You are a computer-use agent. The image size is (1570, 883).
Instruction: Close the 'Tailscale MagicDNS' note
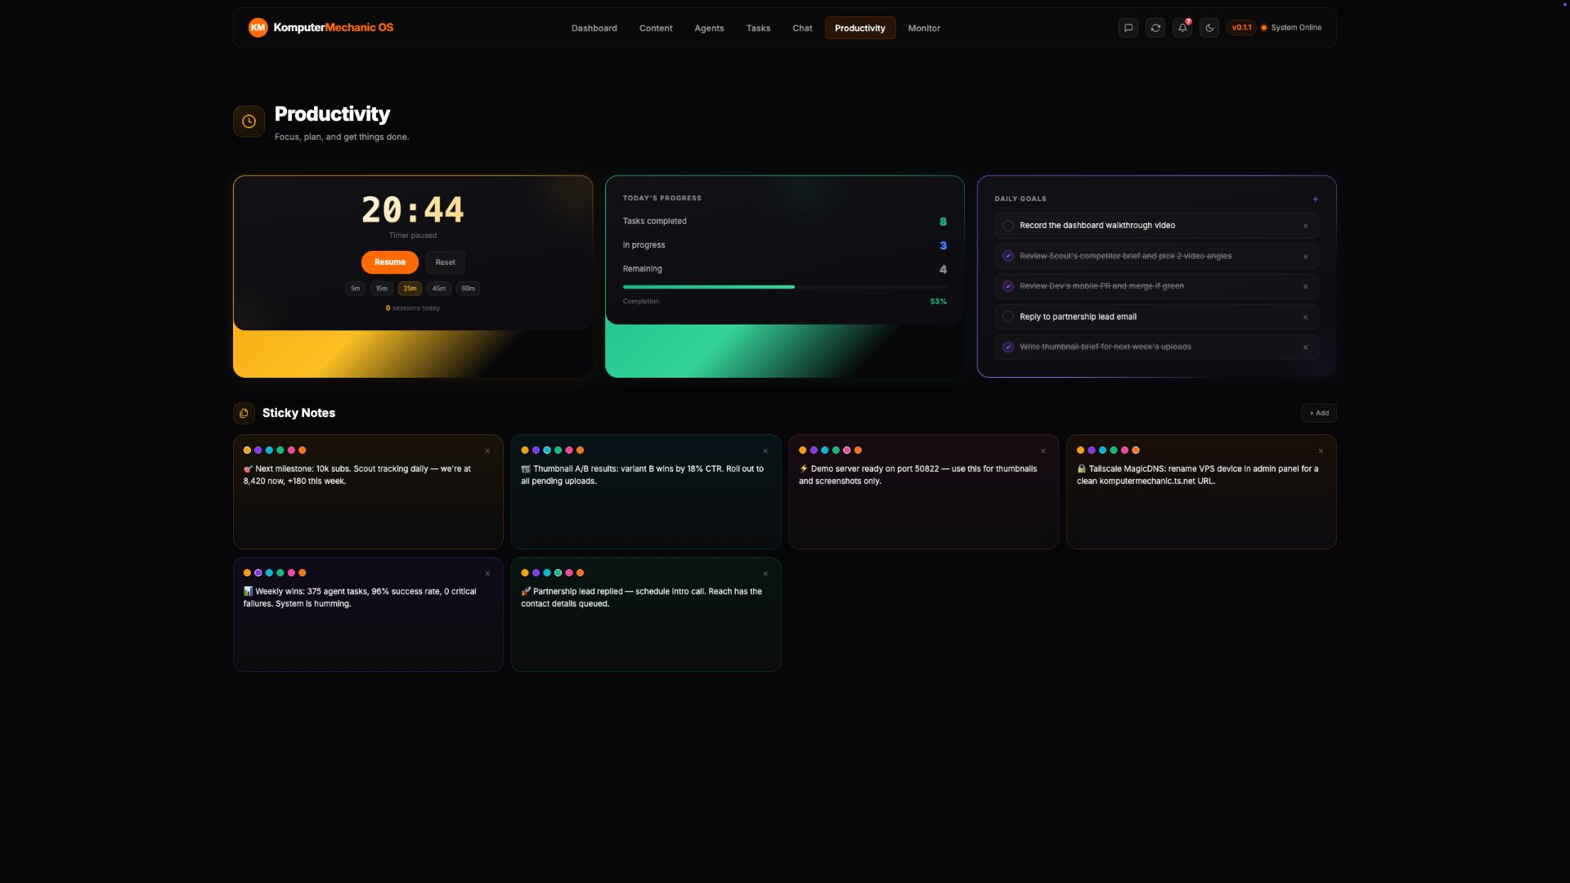[x=1321, y=451]
